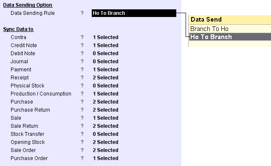Viewport: 271px width, 166px height.
Task: Open Purchase '2 Selected' value
Action: [x=105, y=102]
